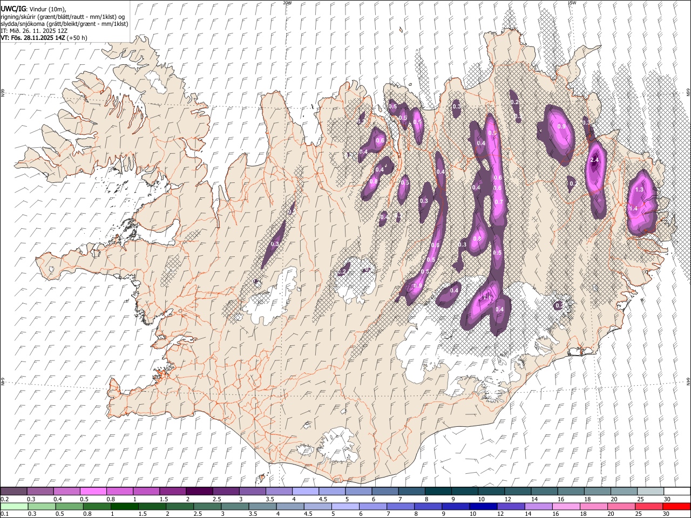Viewport: 691px width, 518px height.
Task: Pick deep blue lower swatch between 10 and 12
Action: 483,506
